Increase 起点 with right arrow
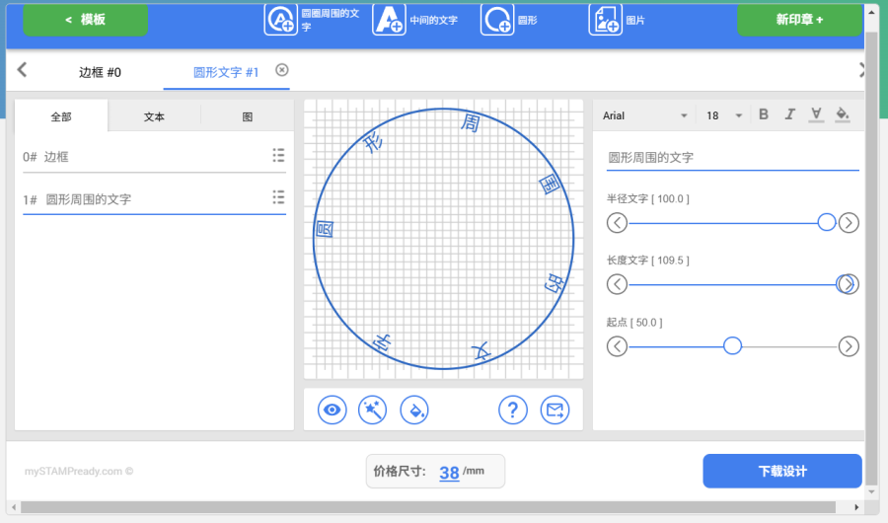The image size is (888, 523). point(849,346)
